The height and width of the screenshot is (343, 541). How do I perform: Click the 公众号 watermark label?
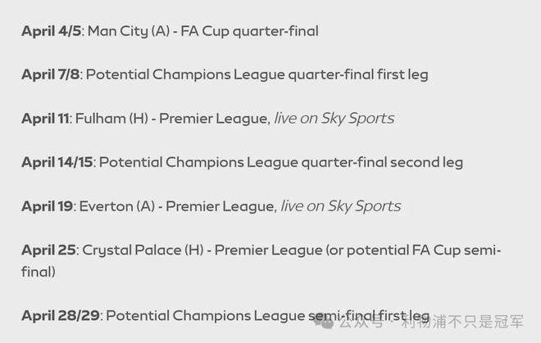coord(361,323)
